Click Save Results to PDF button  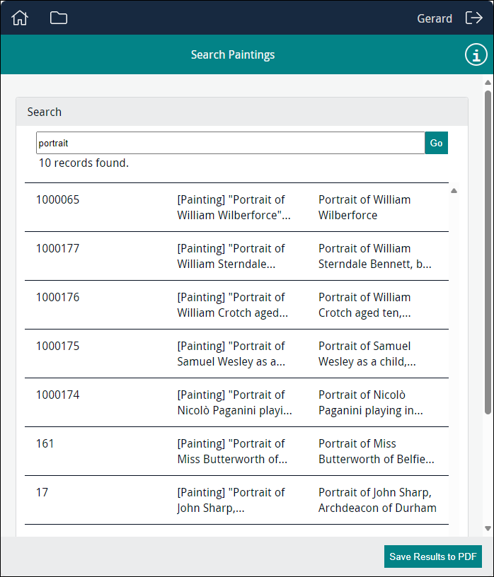[432, 556]
